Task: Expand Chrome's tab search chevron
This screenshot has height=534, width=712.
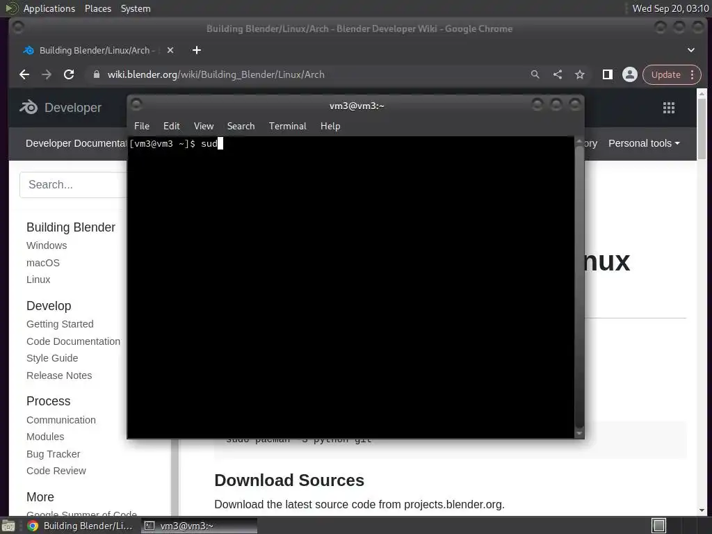Action: click(x=691, y=50)
